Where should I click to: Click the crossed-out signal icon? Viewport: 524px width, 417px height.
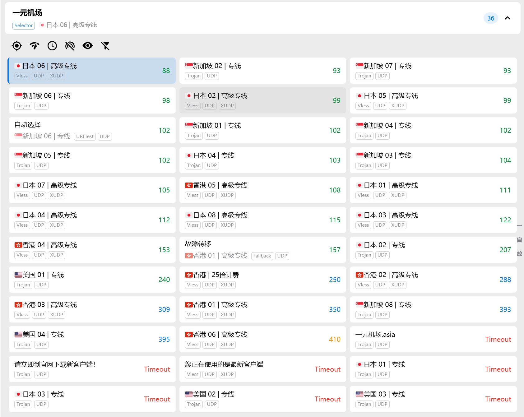click(70, 46)
